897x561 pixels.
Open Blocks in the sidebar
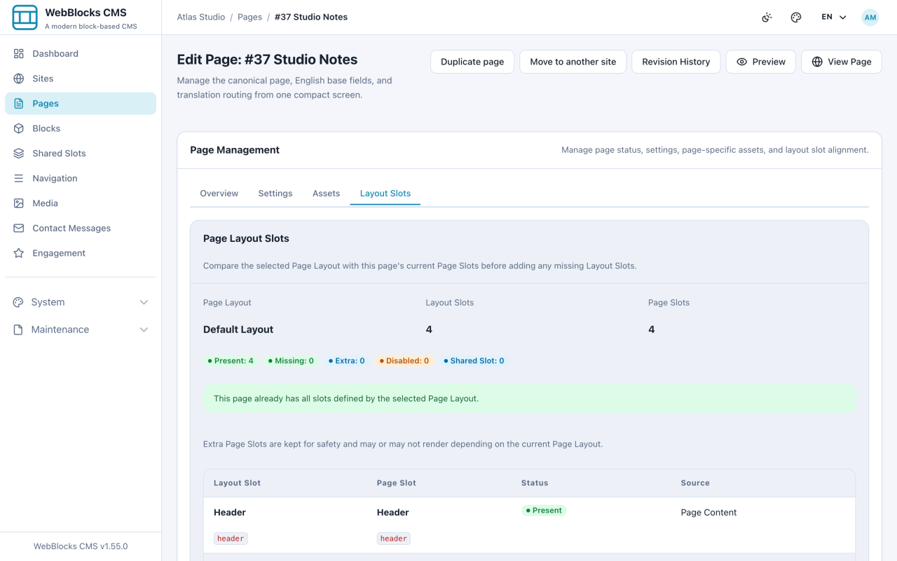[81, 128]
